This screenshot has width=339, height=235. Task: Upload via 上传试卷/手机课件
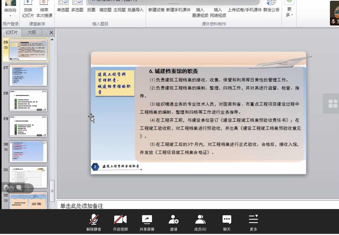point(244,9)
